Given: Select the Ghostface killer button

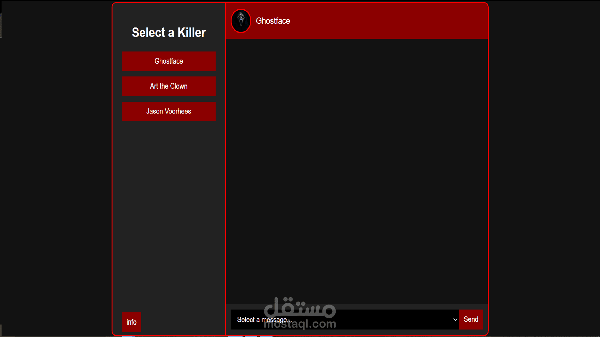Looking at the screenshot, I should point(168,61).
